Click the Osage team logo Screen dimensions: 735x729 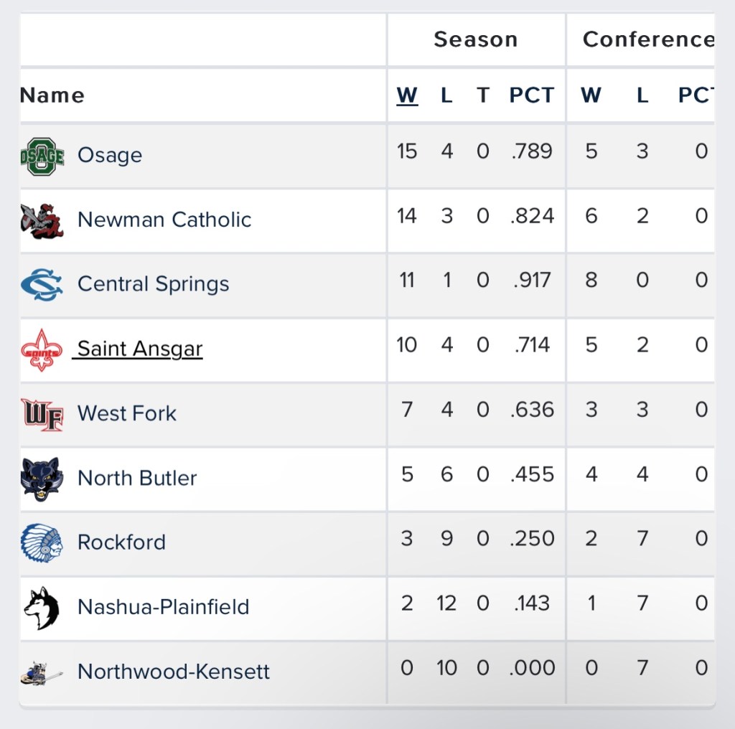click(x=42, y=156)
